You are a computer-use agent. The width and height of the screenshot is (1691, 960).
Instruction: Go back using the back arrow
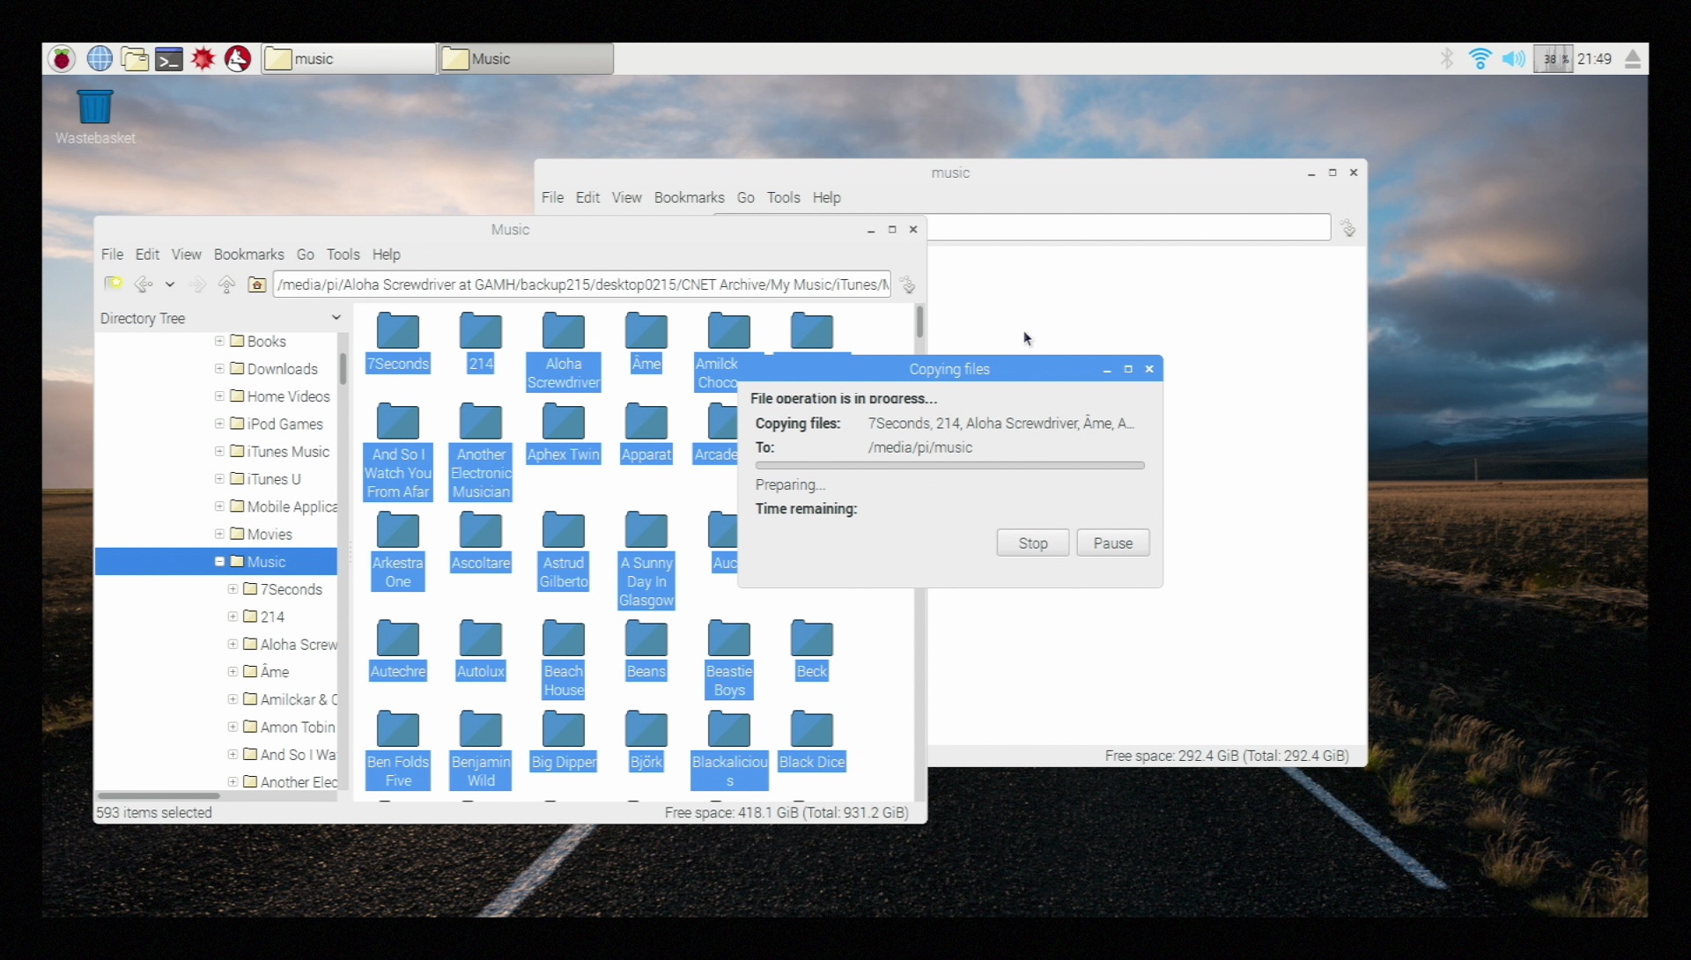142,284
